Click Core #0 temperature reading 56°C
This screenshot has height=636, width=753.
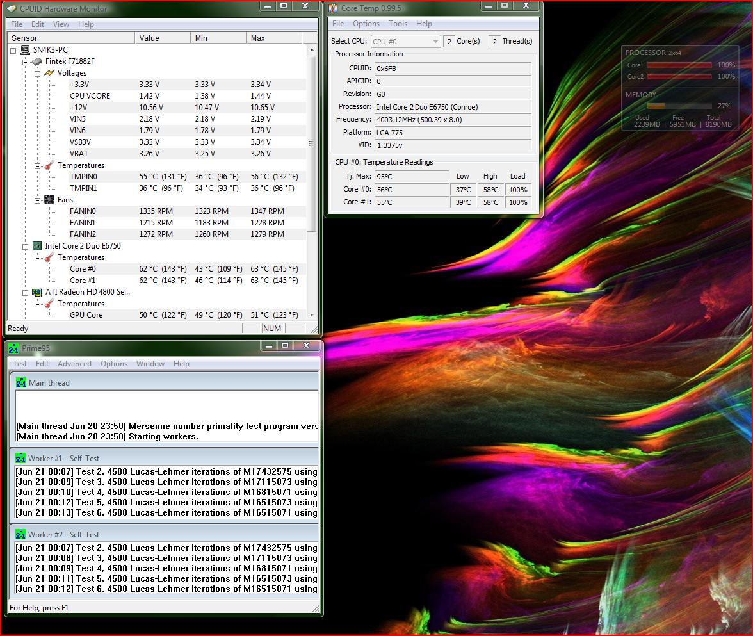click(412, 190)
